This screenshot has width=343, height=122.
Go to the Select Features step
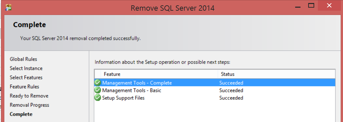pyautogui.click(x=26, y=77)
